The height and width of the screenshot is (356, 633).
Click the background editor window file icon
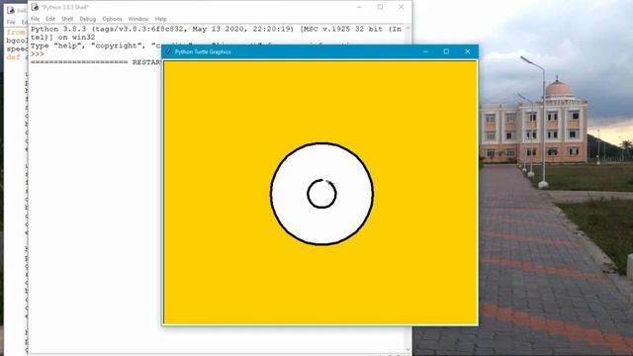[x=11, y=10]
